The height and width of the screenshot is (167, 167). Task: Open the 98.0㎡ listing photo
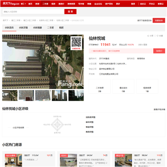tap(123, 160)
